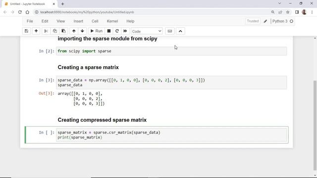Switch to Untitled - Jupyter Notebook tab
The height and width of the screenshot is (178, 317).
pos(30,4)
